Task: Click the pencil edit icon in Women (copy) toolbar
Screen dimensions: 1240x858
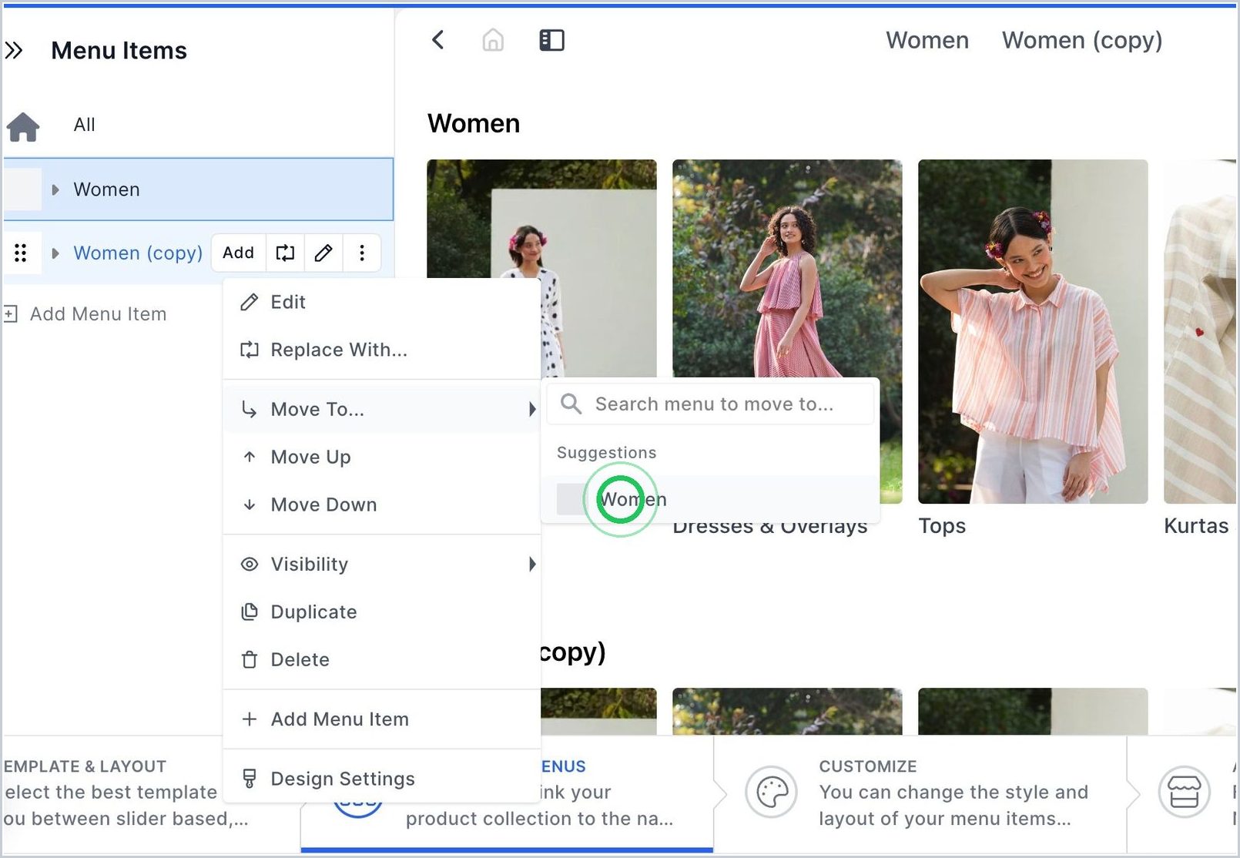Action: pos(323,253)
